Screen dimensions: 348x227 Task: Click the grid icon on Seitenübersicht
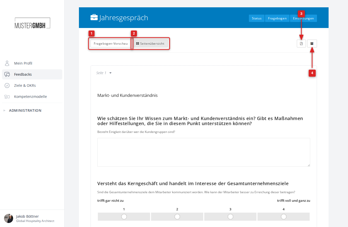137,44
